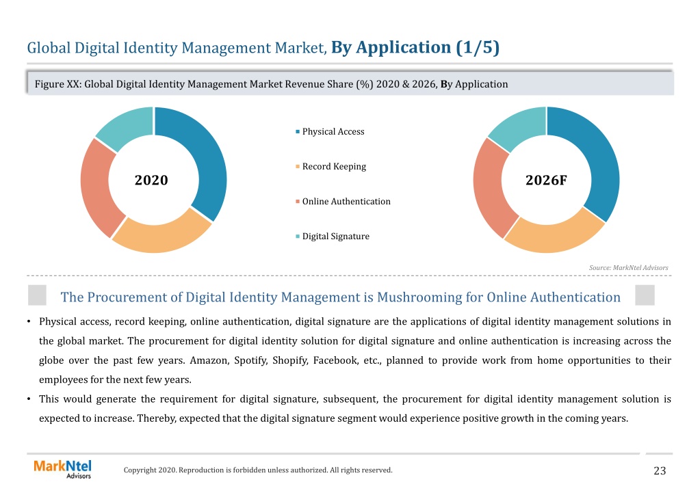The image size is (700, 484).
Task: Click the Source: MarkNtel Advisors caption
Action: point(628,268)
